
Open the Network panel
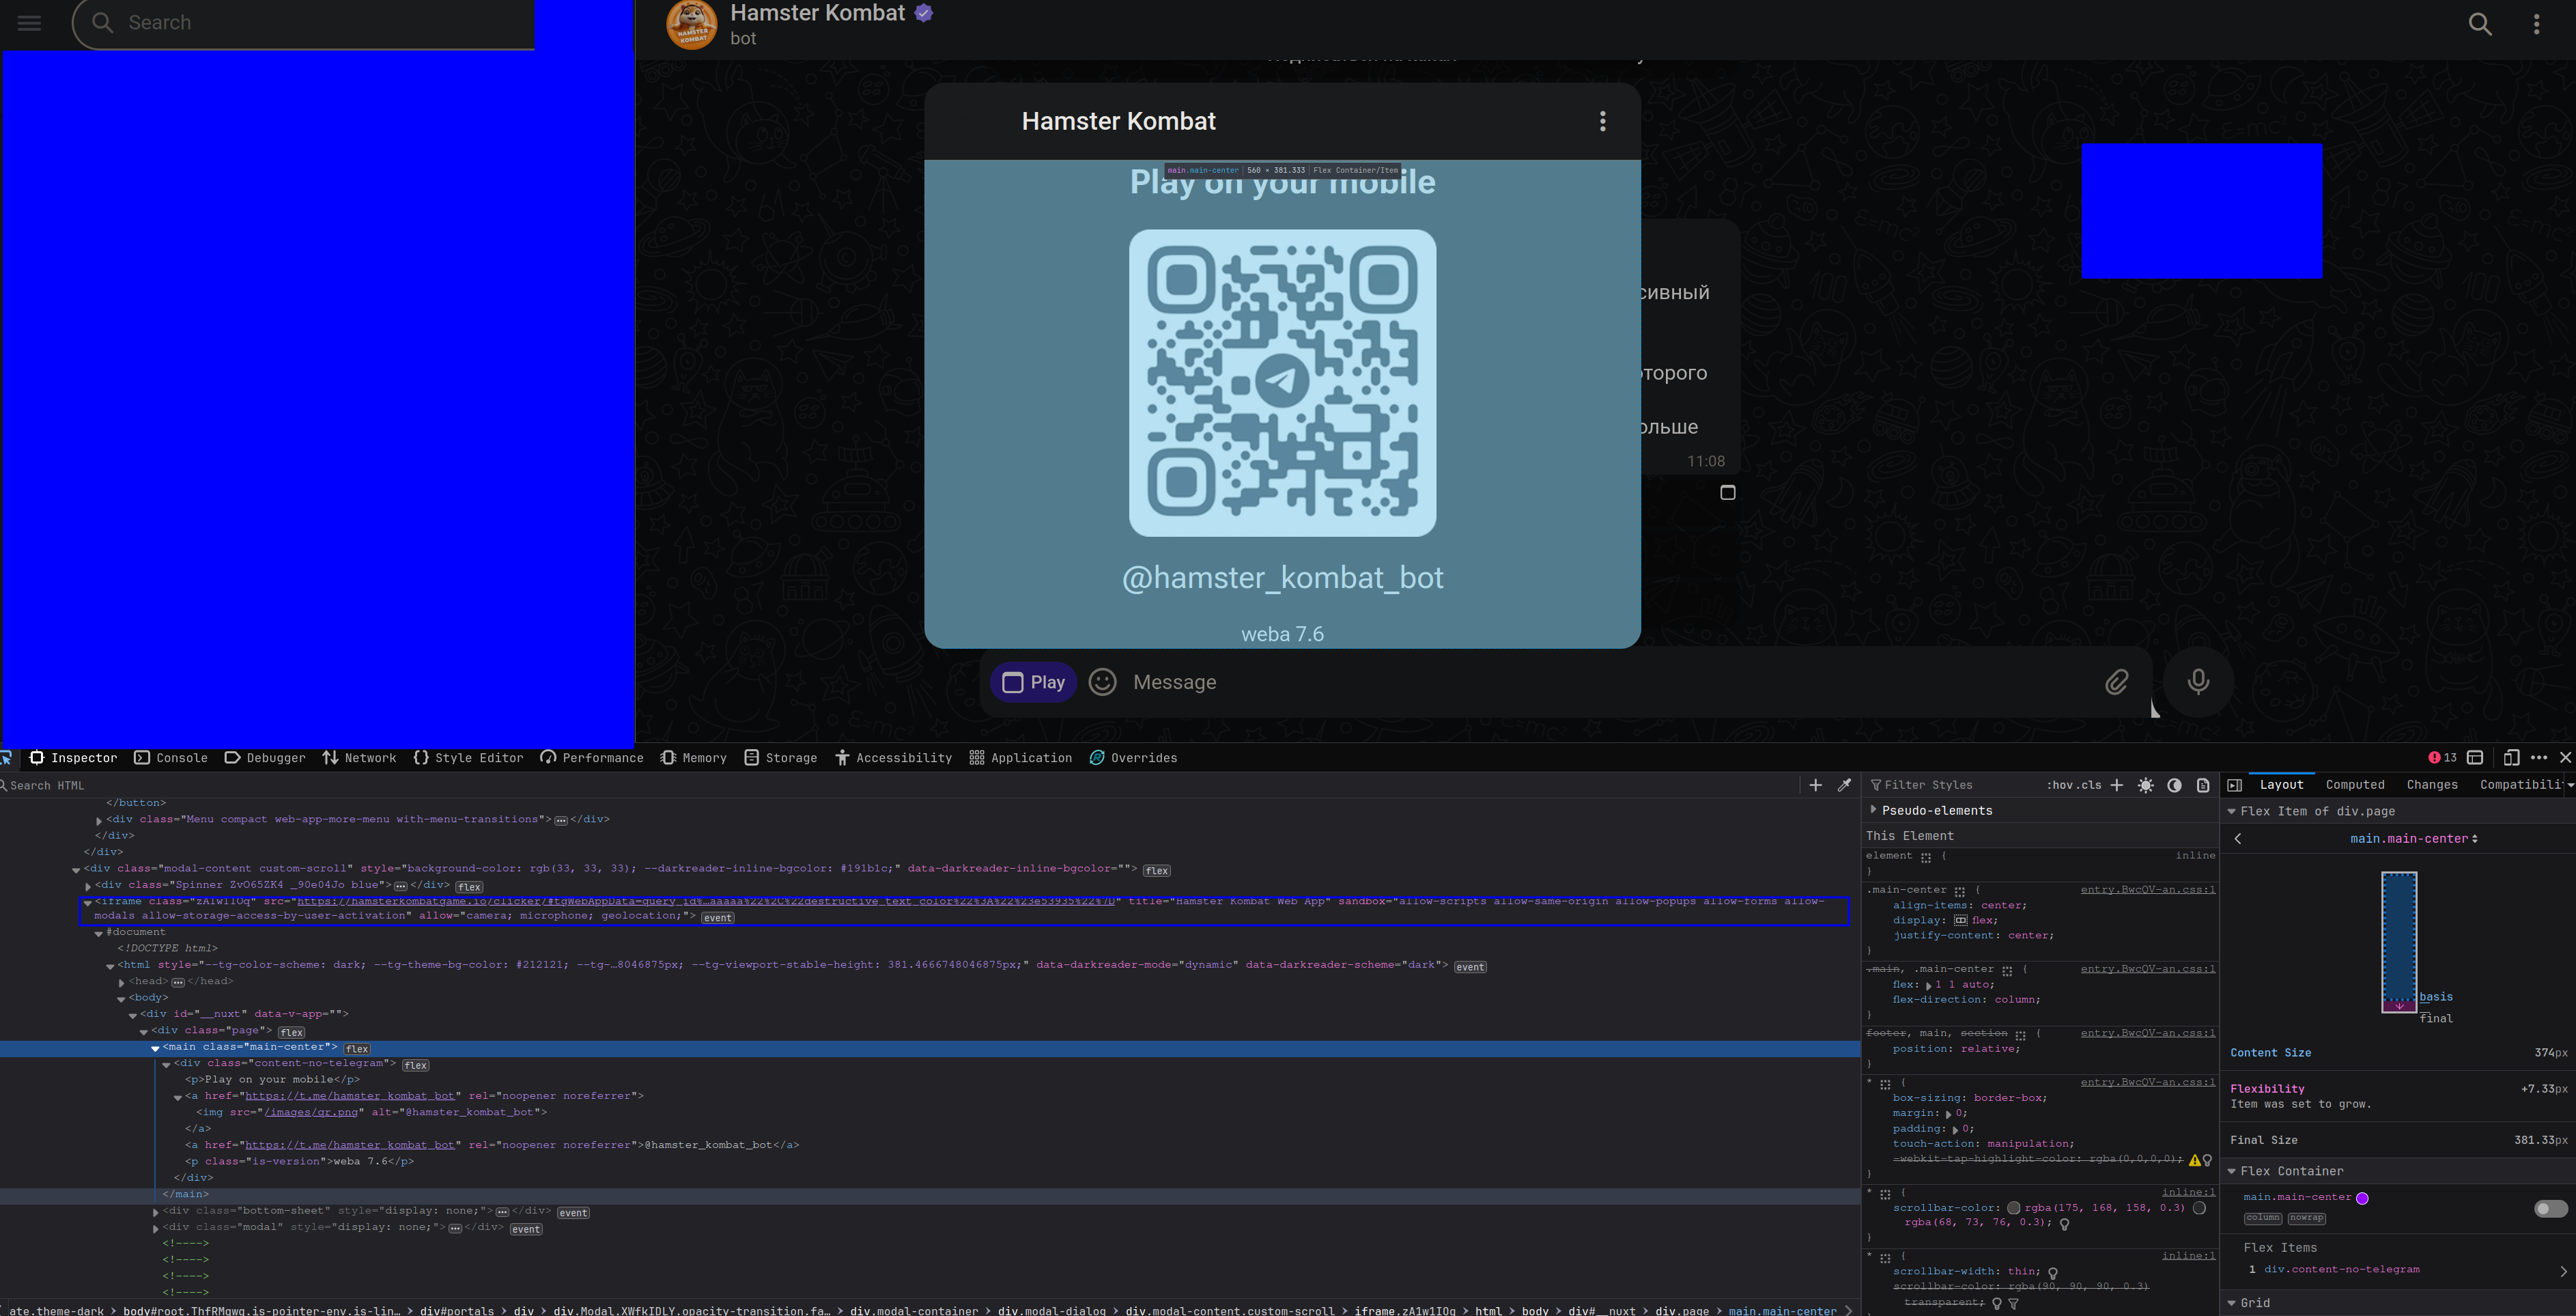(359, 757)
